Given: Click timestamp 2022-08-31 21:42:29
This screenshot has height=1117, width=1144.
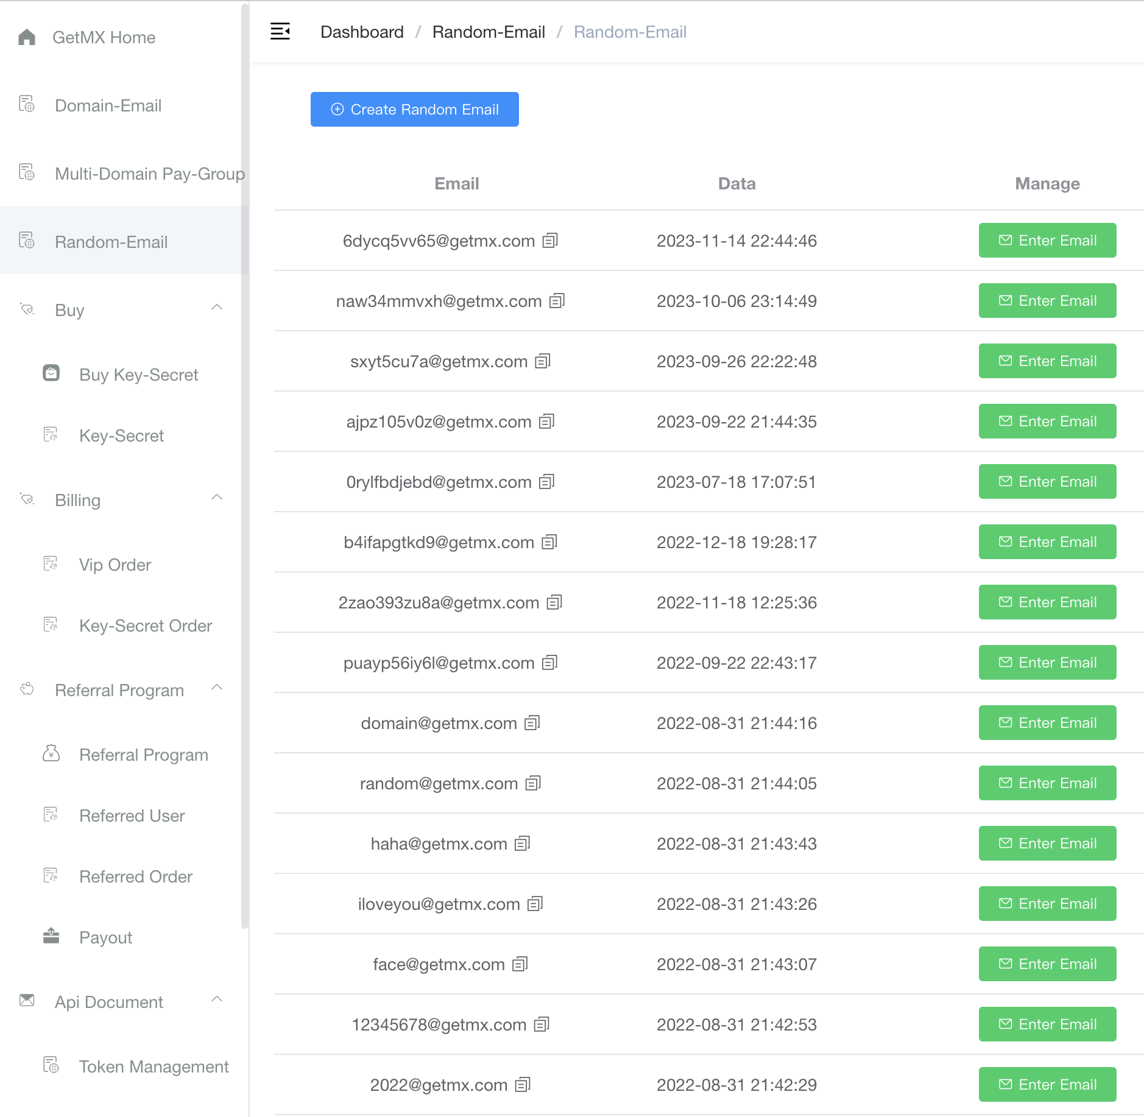Looking at the screenshot, I should point(737,1085).
